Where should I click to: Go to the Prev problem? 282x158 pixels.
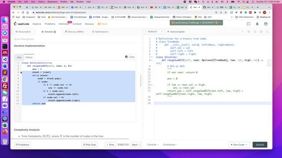[x=111, y=145]
